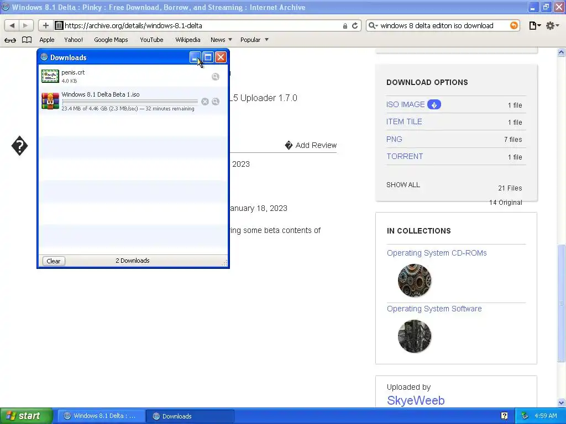
Task: Click the '2 Downloads' status text
Action: click(133, 261)
